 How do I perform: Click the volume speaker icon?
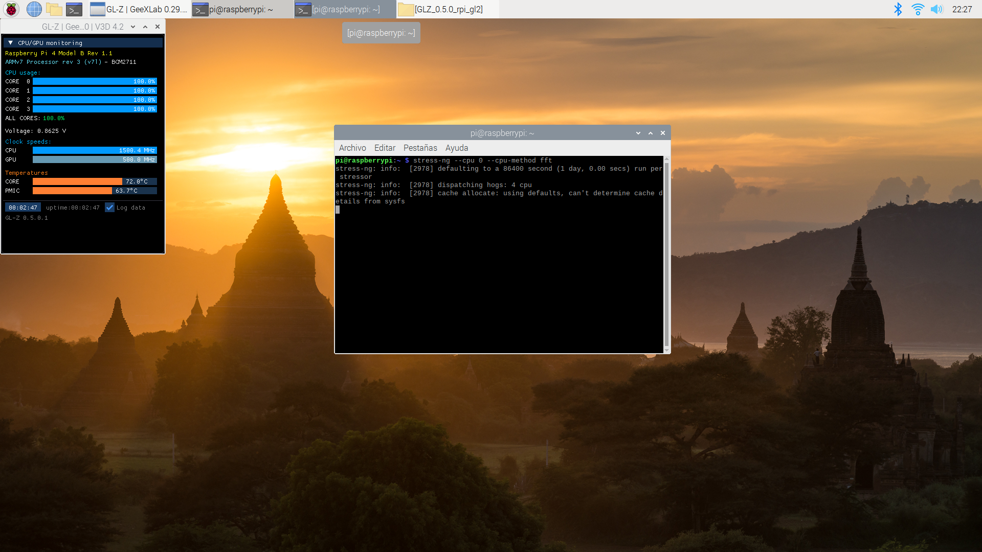(936, 9)
